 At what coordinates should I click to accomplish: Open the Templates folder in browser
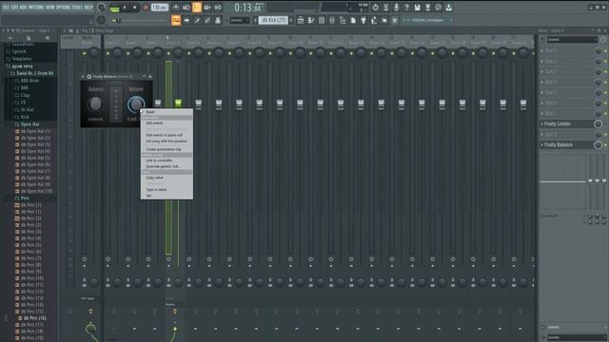tap(22, 59)
